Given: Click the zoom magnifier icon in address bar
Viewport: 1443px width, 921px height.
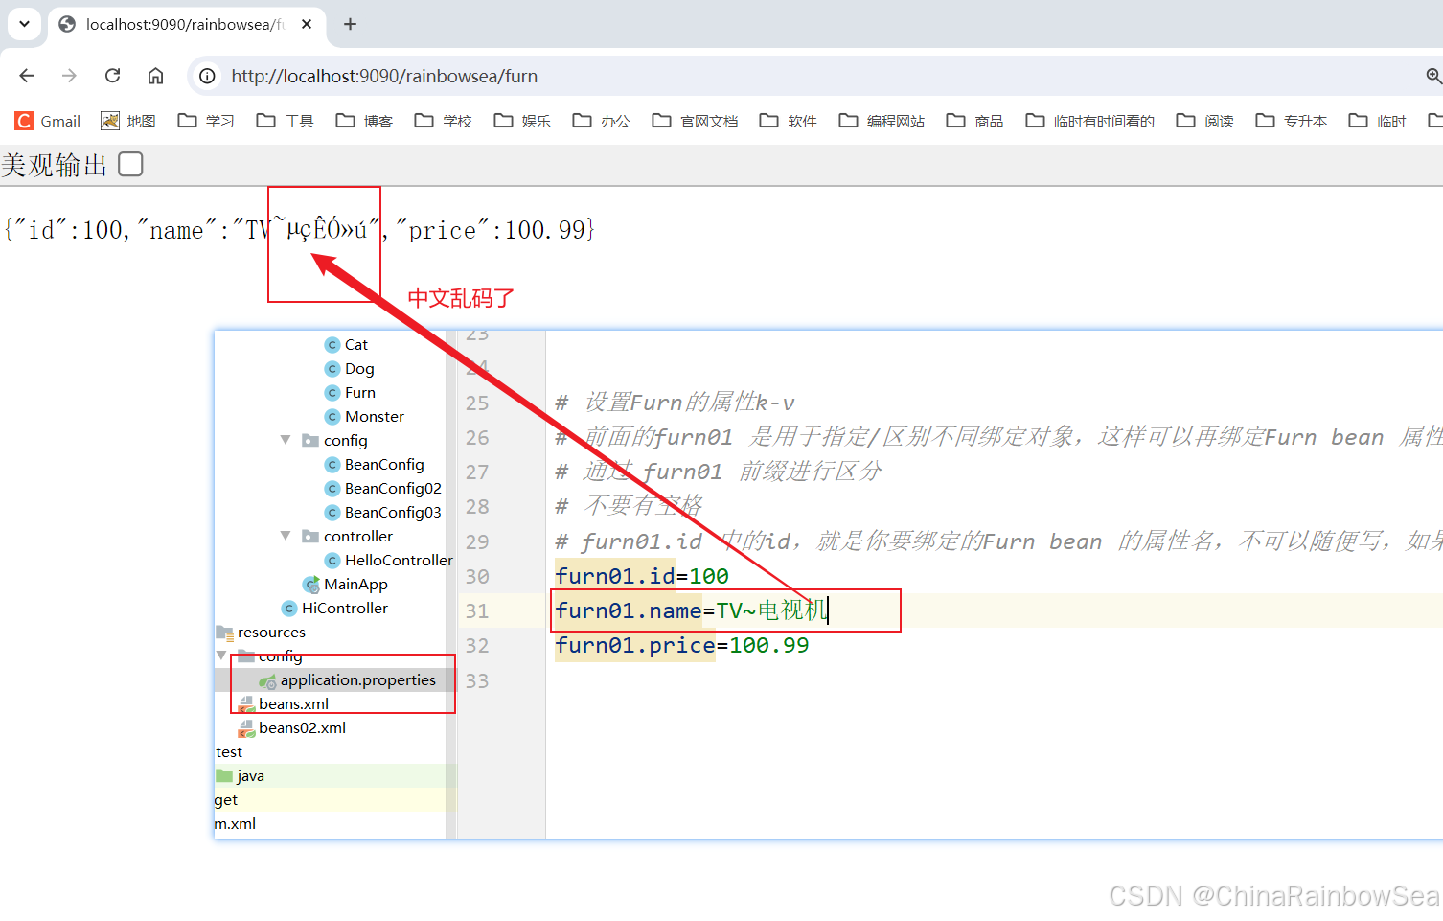Looking at the screenshot, I should coord(1433,76).
